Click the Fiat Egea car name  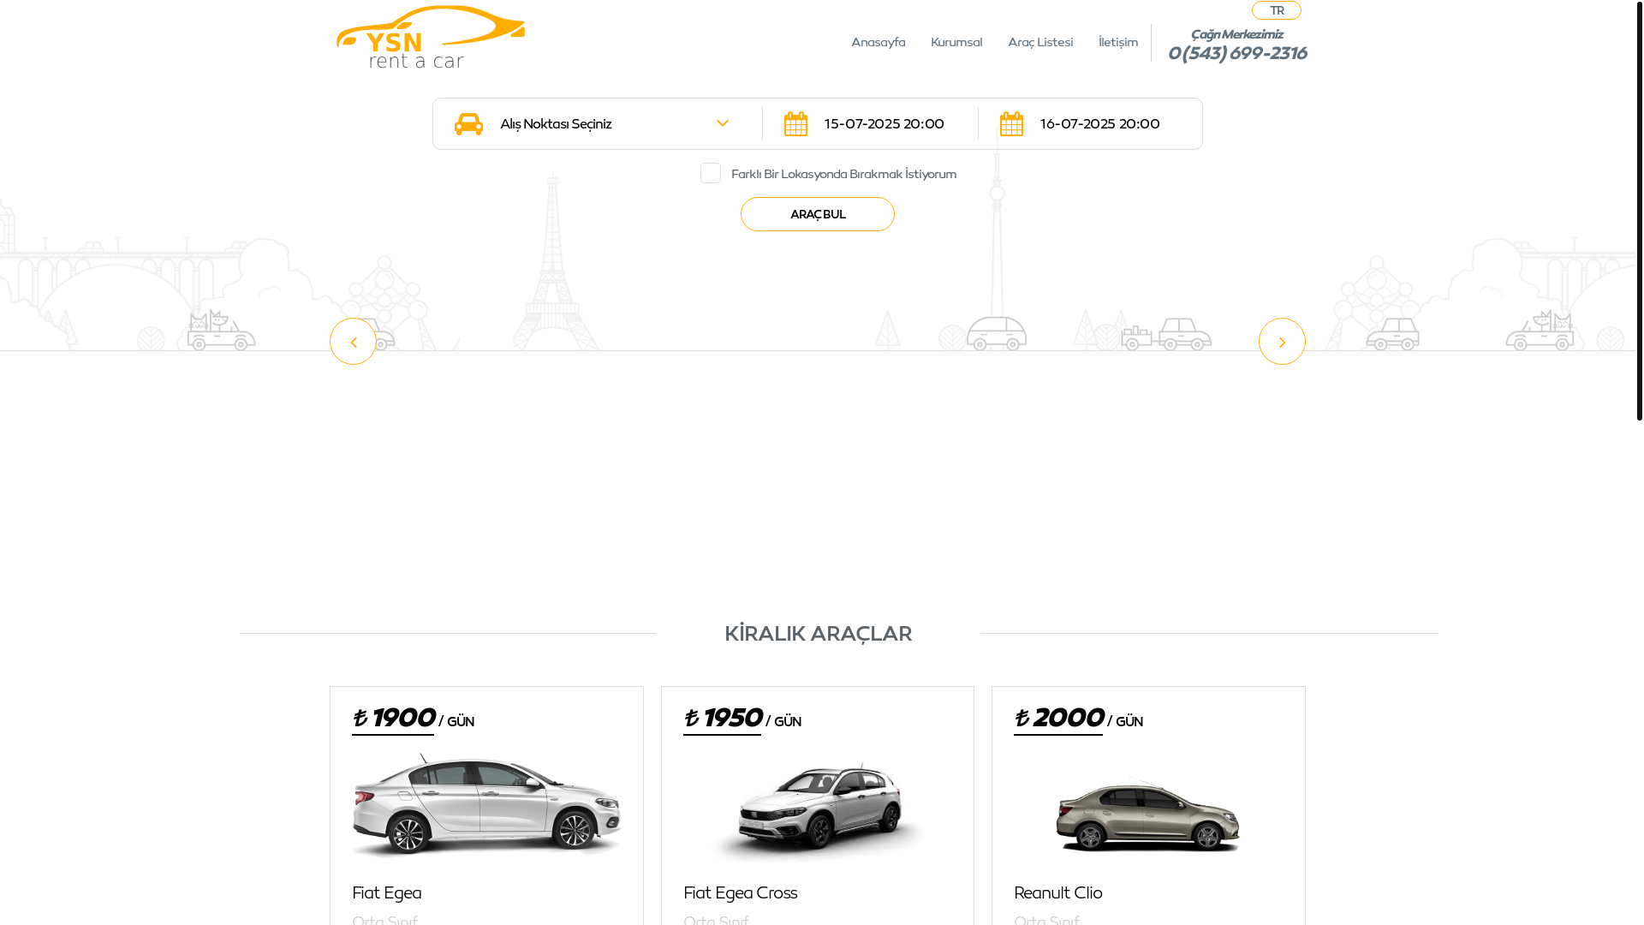387,892
